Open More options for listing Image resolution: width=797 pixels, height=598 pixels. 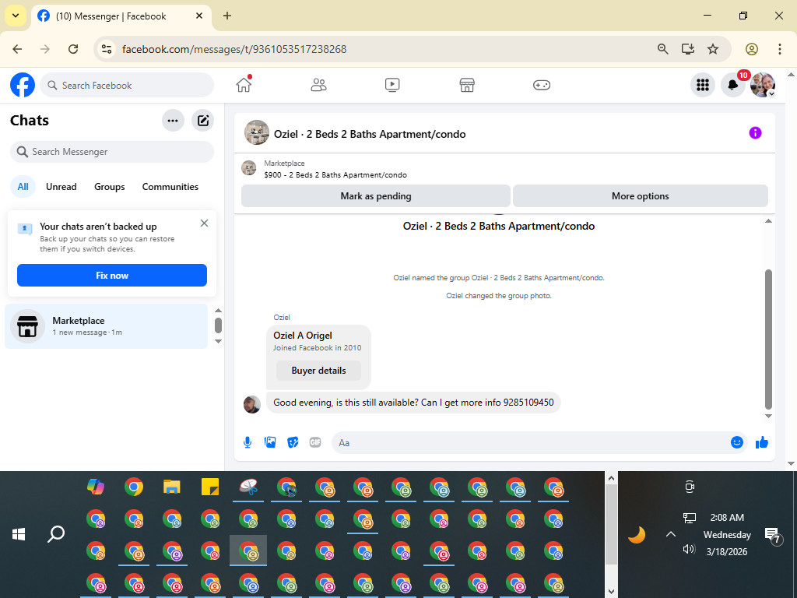click(x=641, y=195)
